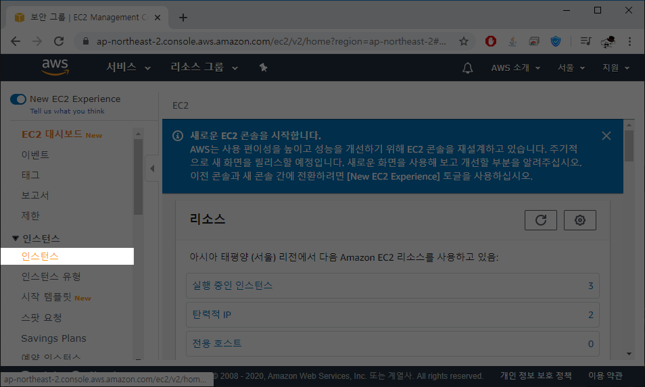Image resolution: width=645 pixels, height=387 pixels.
Task: Select 인스턴스 유형 in the sidebar
Action: click(x=51, y=276)
